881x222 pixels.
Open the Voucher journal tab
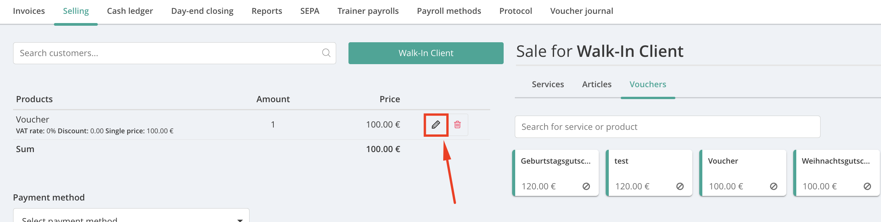click(x=581, y=11)
